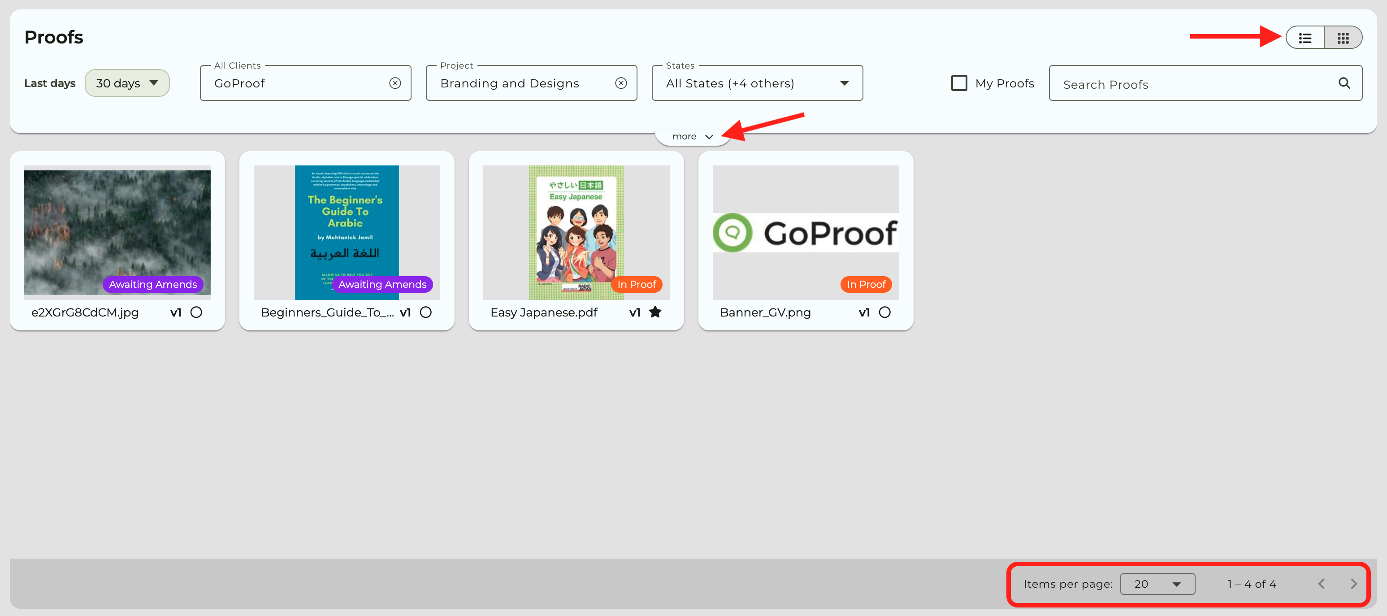Clear the Branding and Designs project filter

pos(621,83)
